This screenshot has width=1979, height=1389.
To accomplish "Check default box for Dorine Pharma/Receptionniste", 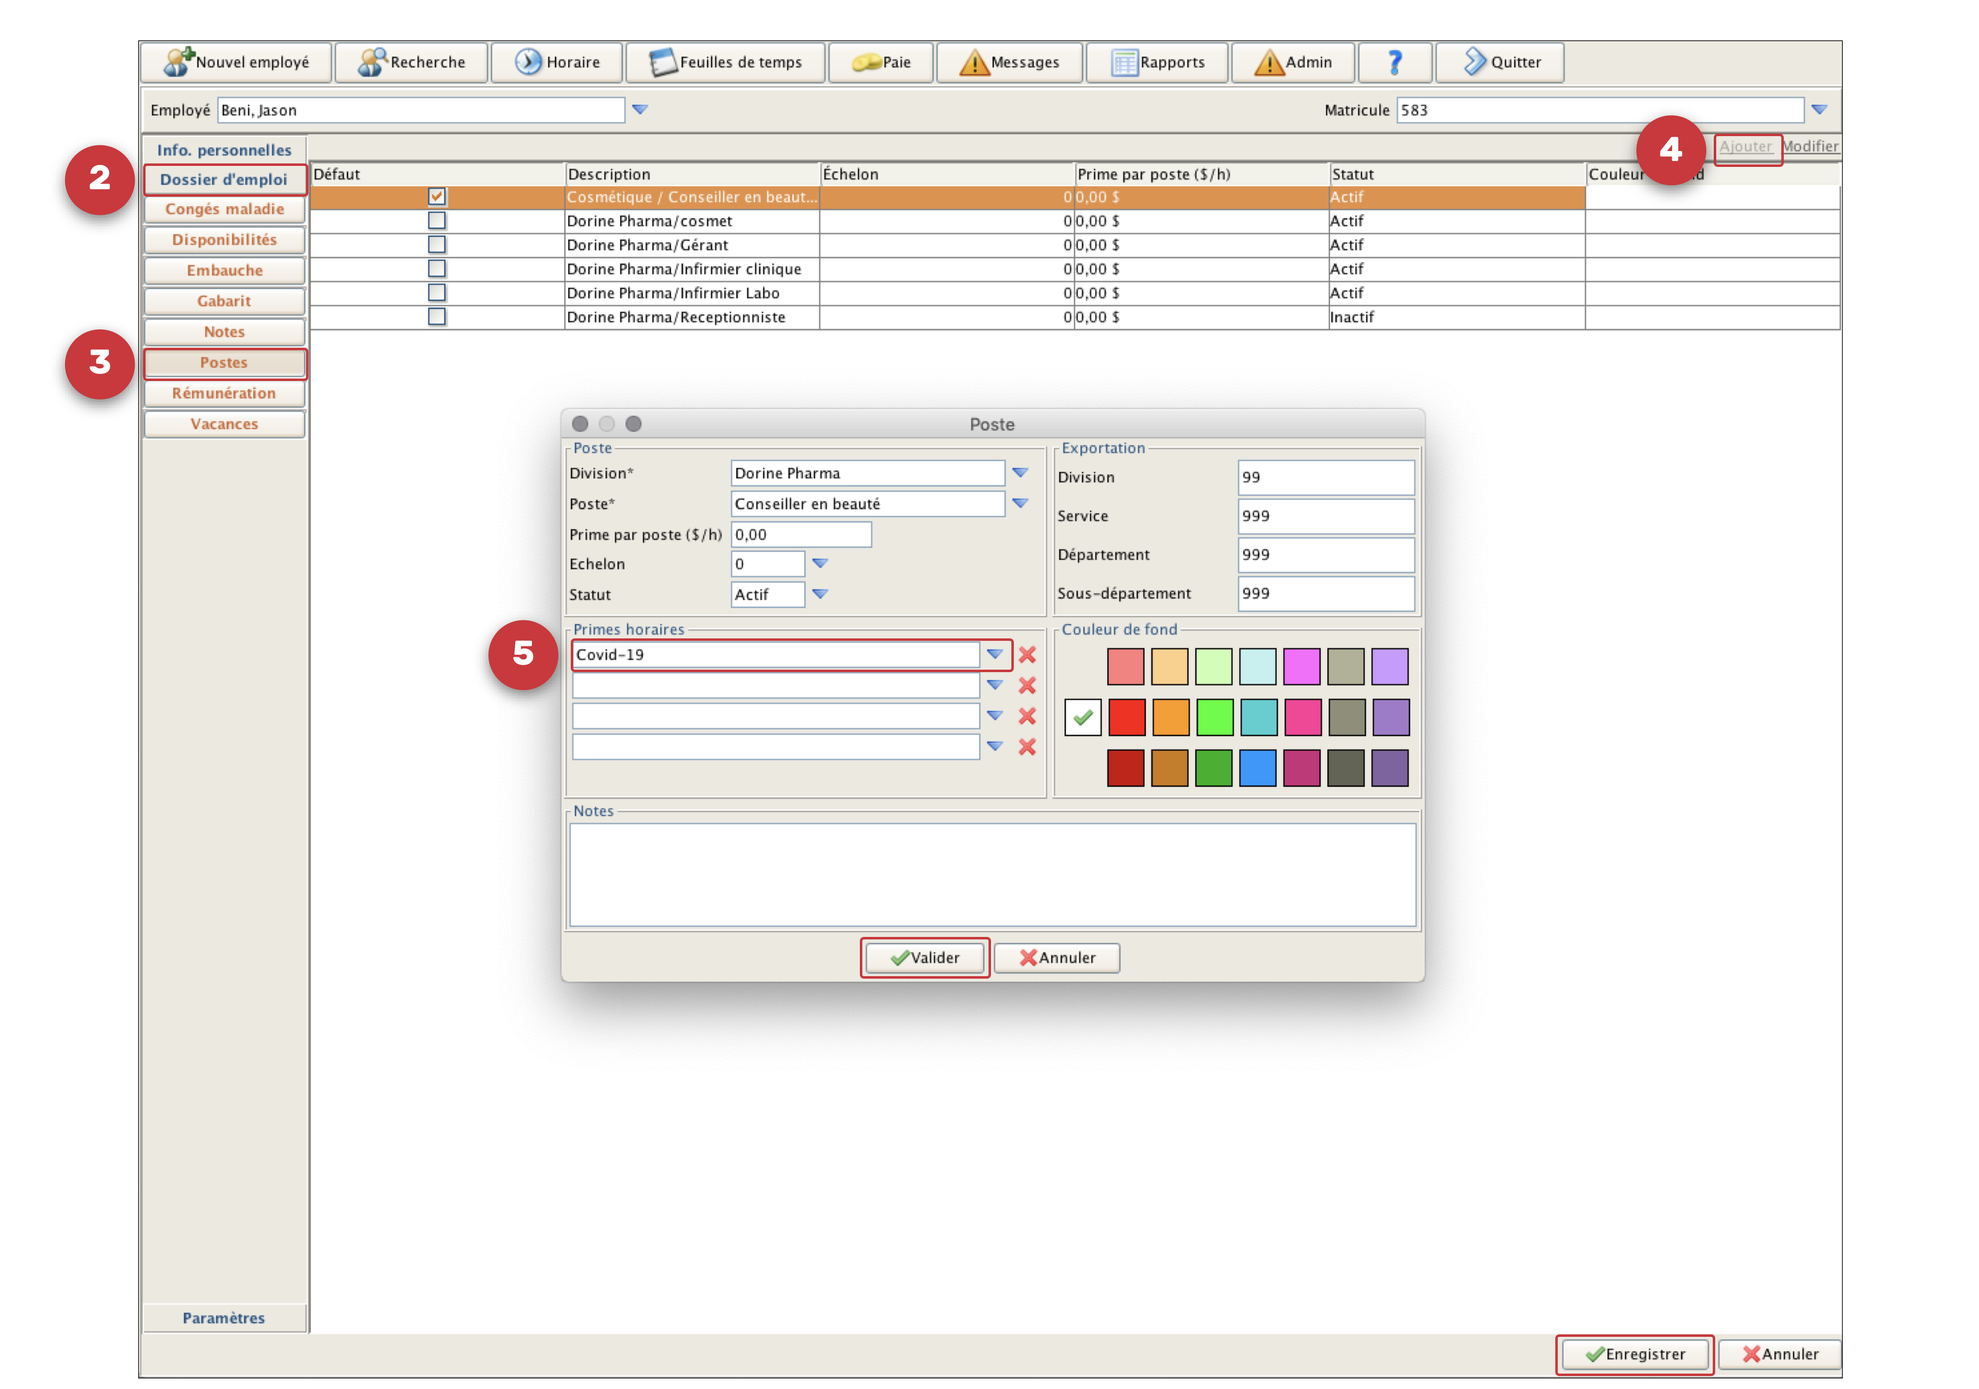I will pyautogui.click(x=437, y=316).
